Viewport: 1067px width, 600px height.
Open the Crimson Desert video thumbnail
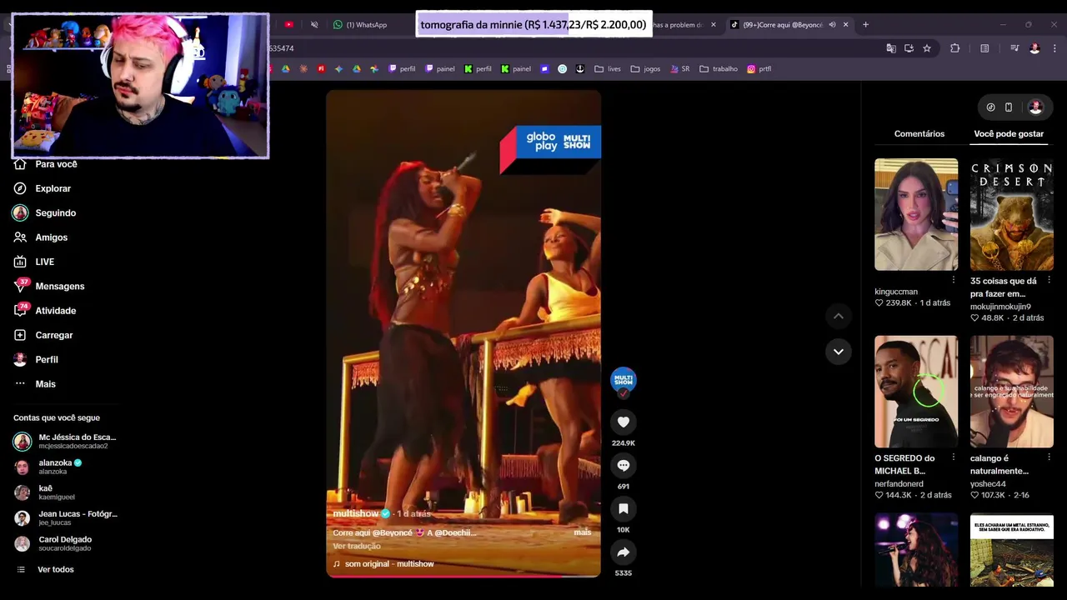(x=1012, y=214)
